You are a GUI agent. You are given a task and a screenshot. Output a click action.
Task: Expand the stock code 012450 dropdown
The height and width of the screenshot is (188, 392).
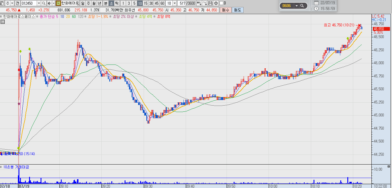[x=39, y=3]
